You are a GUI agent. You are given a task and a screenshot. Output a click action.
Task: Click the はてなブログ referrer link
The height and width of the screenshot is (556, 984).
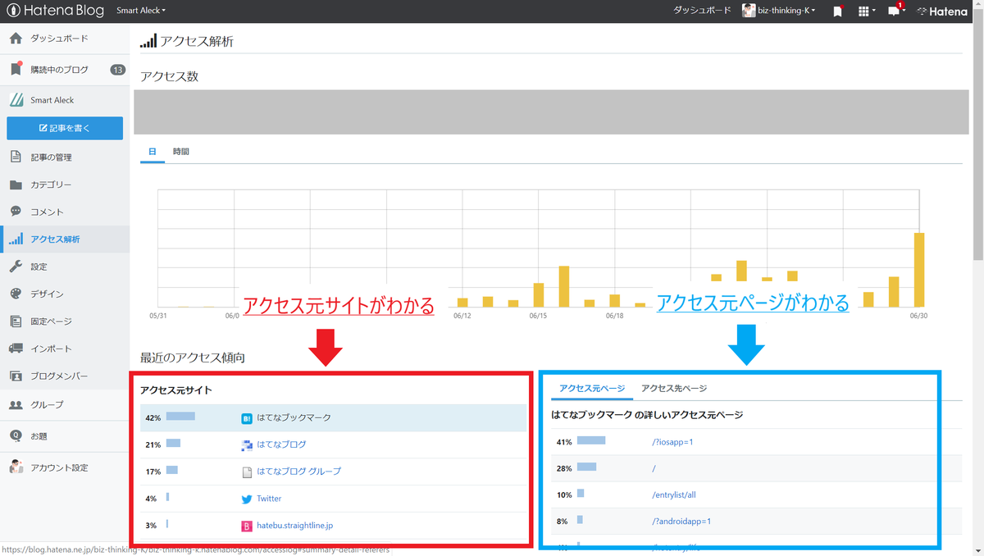click(x=281, y=444)
